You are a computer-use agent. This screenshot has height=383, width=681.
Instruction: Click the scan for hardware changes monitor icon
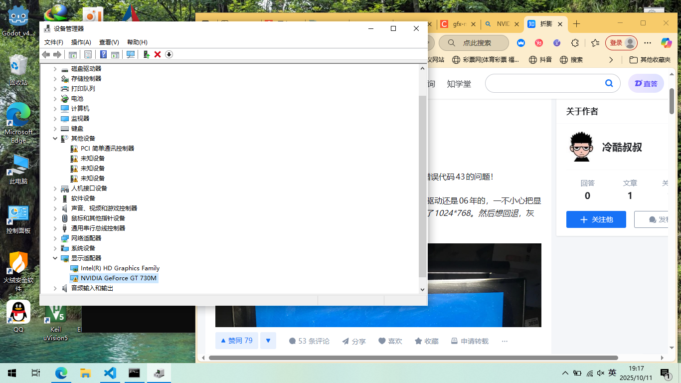coord(131,54)
